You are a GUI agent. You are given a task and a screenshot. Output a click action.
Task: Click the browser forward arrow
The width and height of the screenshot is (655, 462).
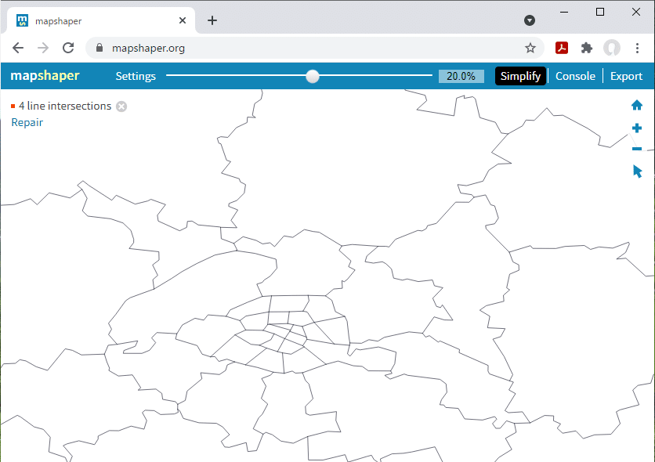point(43,48)
